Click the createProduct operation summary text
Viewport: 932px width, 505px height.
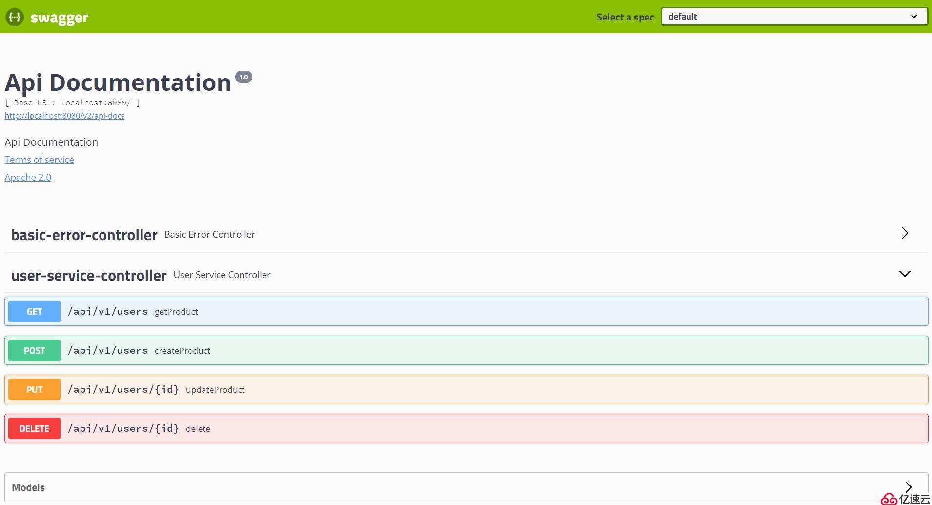pos(182,351)
